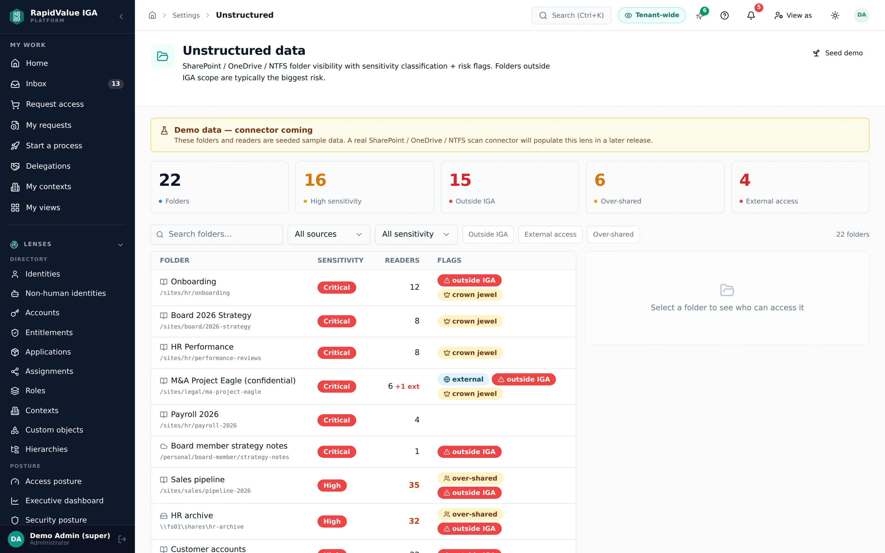The width and height of the screenshot is (885, 553).
Task: Focus the Search folders field
Action: [217, 234]
